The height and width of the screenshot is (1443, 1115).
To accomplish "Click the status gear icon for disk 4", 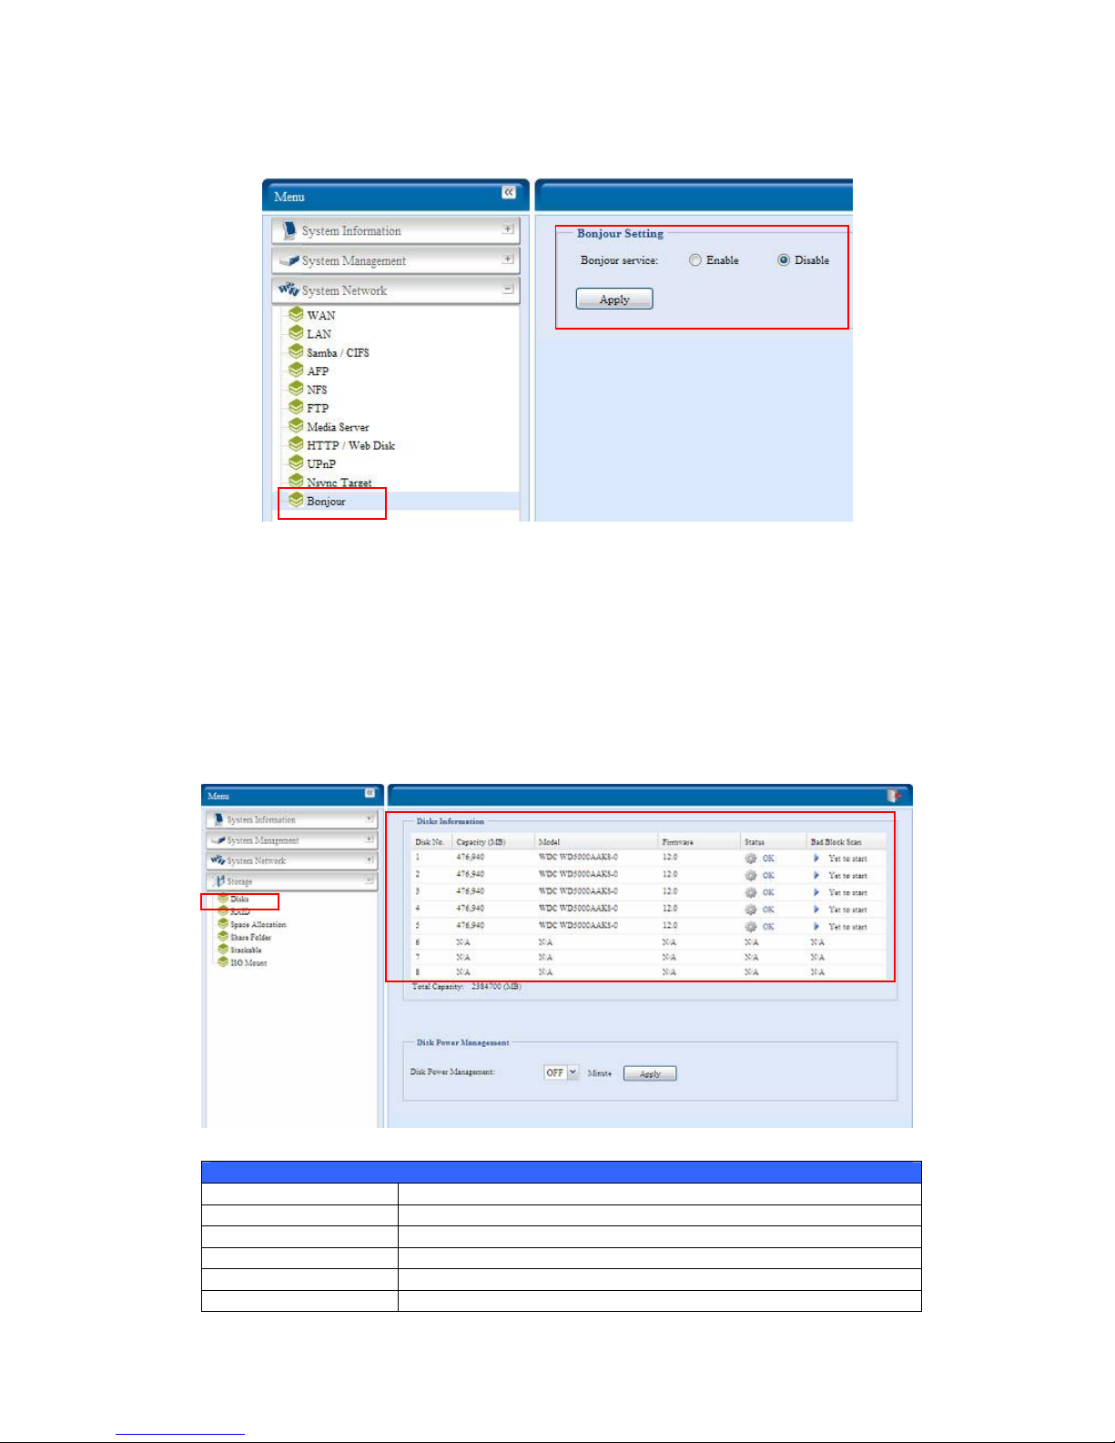I will pos(751,909).
